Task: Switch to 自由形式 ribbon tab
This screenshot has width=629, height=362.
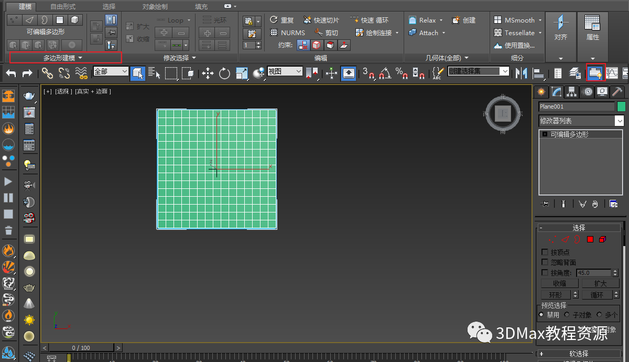Action: [63, 6]
